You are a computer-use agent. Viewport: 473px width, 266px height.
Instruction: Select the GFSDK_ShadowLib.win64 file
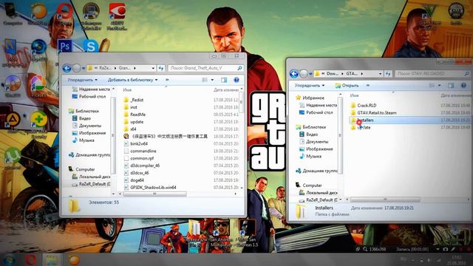click(153, 187)
